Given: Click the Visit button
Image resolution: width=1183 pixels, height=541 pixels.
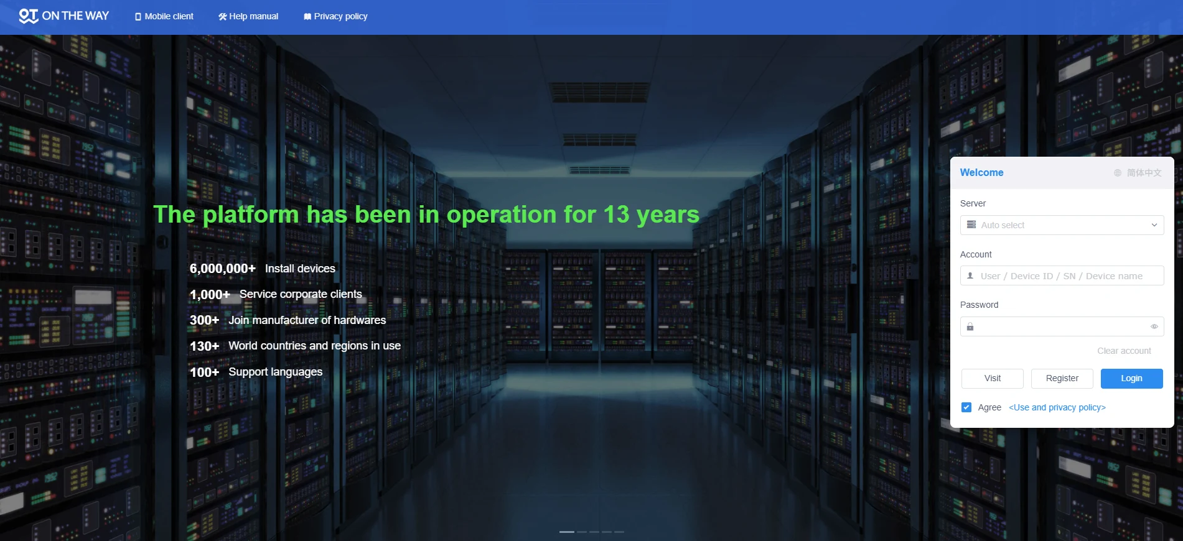Looking at the screenshot, I should coord(993,378).
